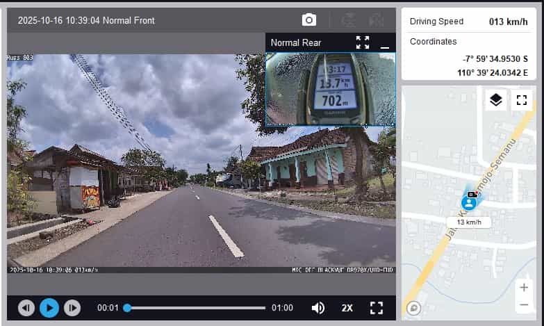Zoom out on the map
The height and width of the screenshot is (326, 544).
[x=523, y=304]
